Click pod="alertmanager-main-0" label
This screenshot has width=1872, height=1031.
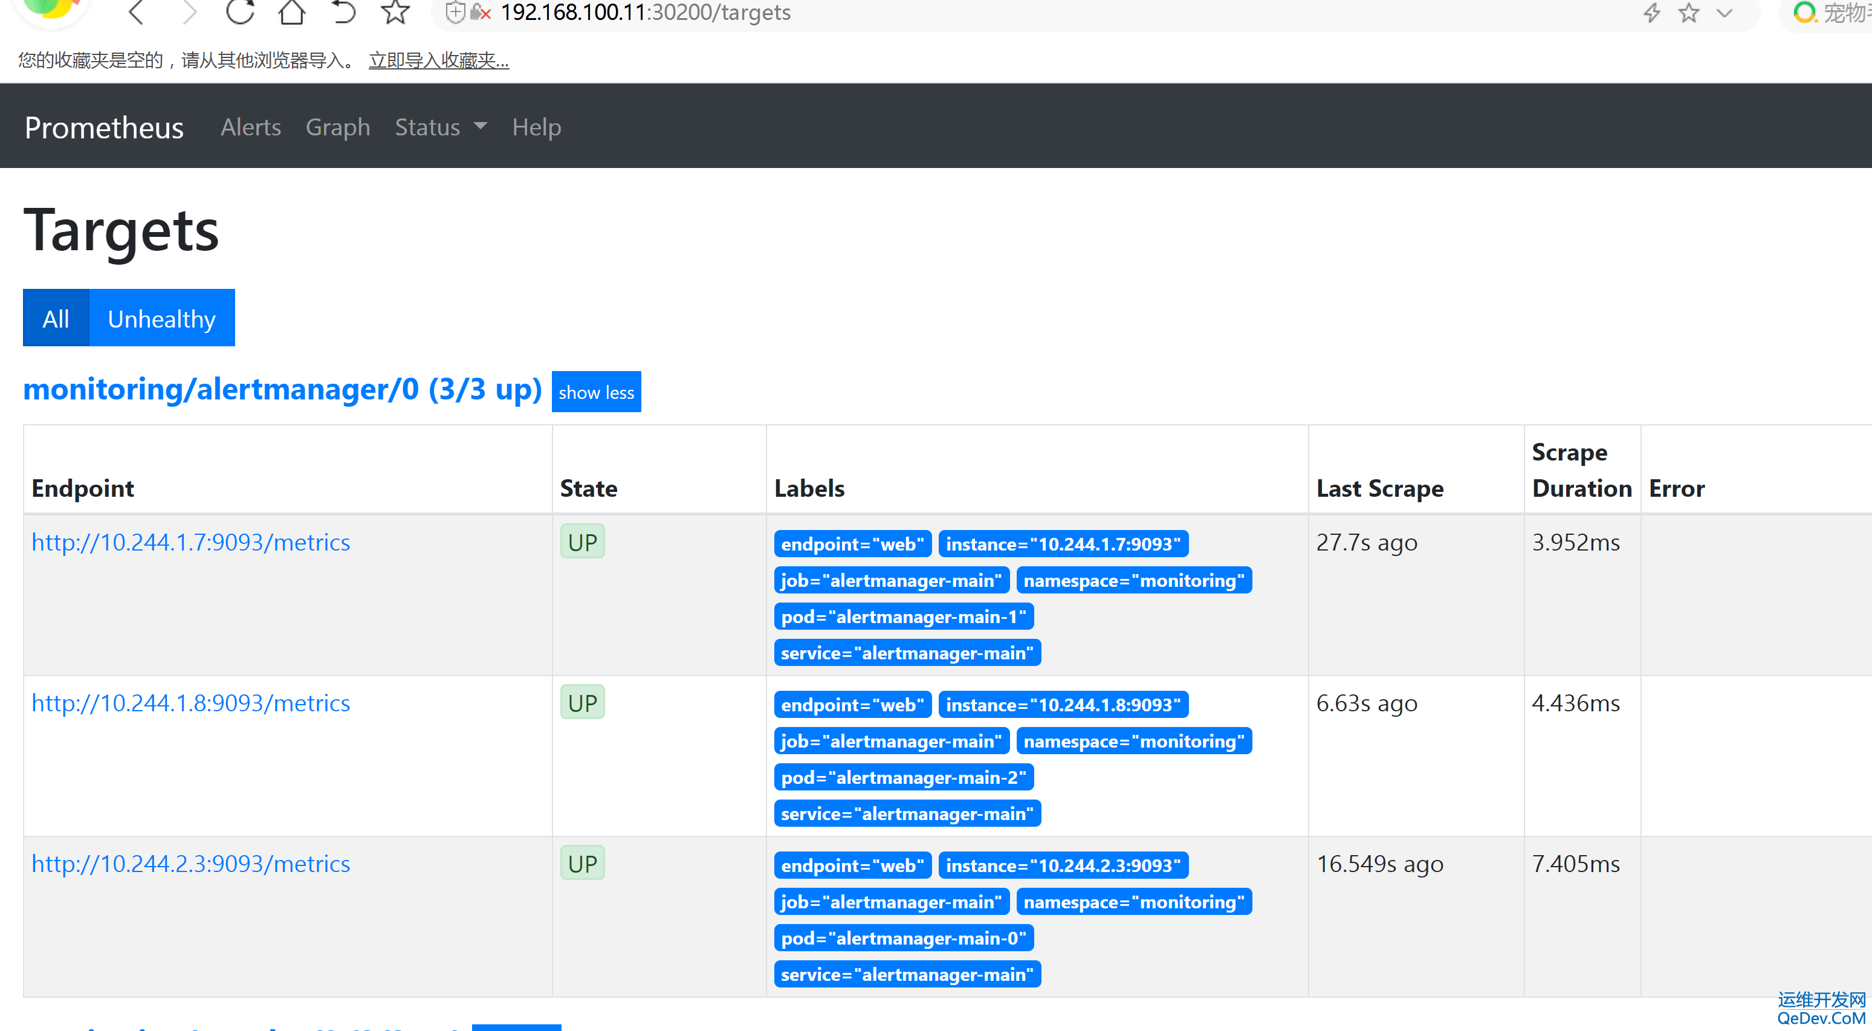tap(904, 938)
